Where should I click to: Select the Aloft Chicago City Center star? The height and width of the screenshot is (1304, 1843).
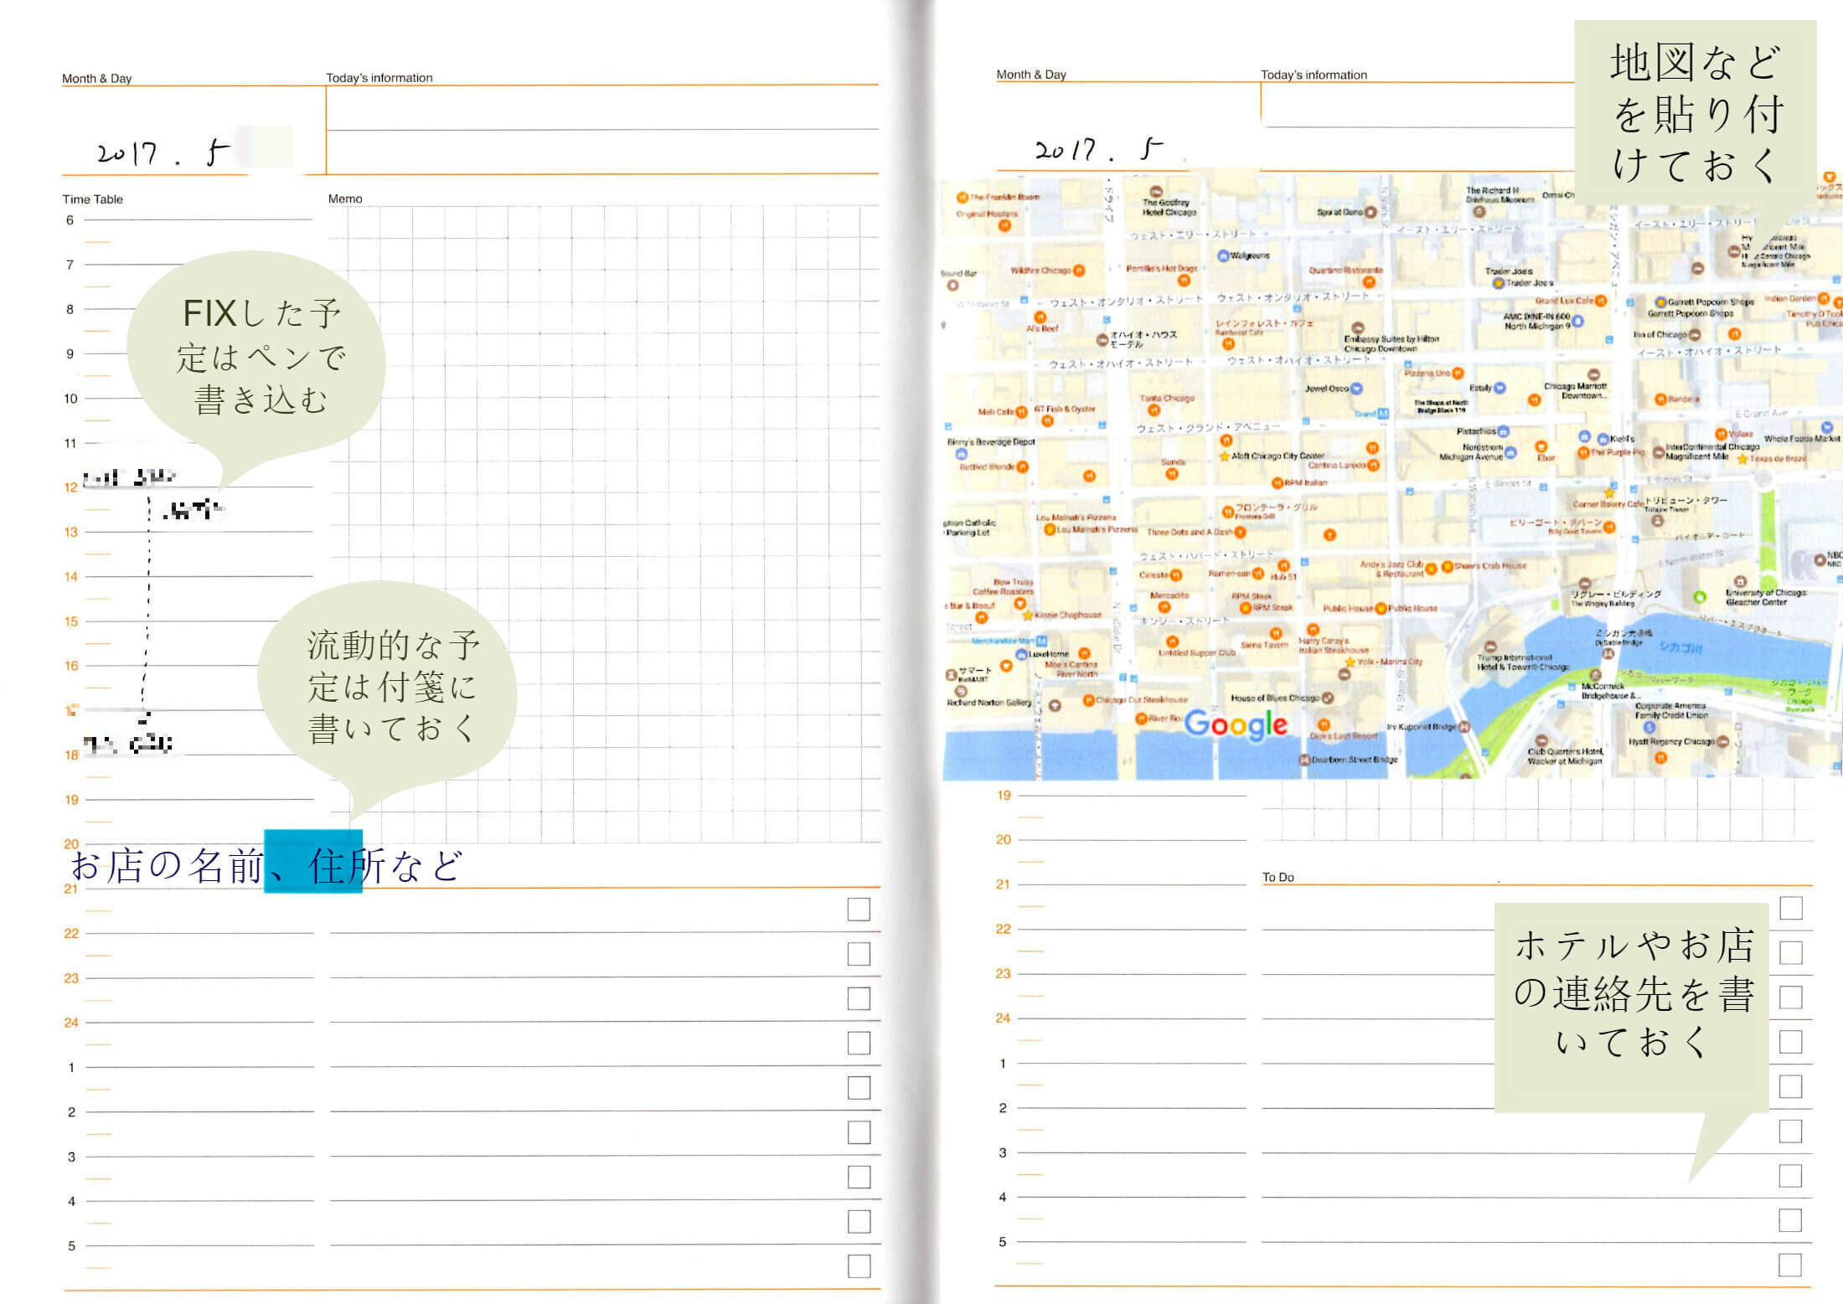pos(1224,456)
